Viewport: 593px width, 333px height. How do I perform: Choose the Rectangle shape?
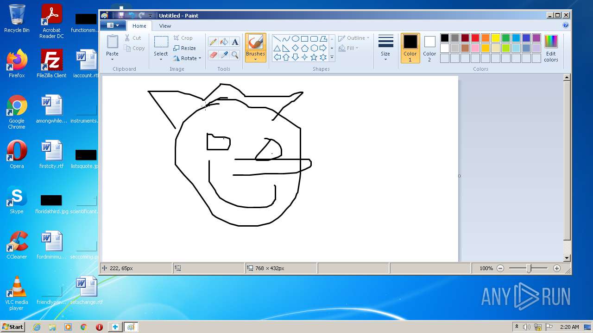point(305,39)
